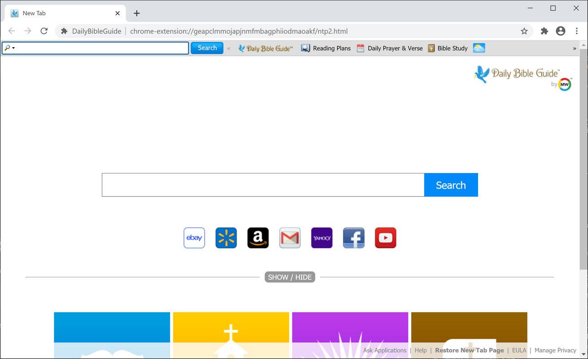Click the Daily Bible Guide logo at top right
Image resolution: width=588 pixels, height=359 pixels.
[523, 78]
